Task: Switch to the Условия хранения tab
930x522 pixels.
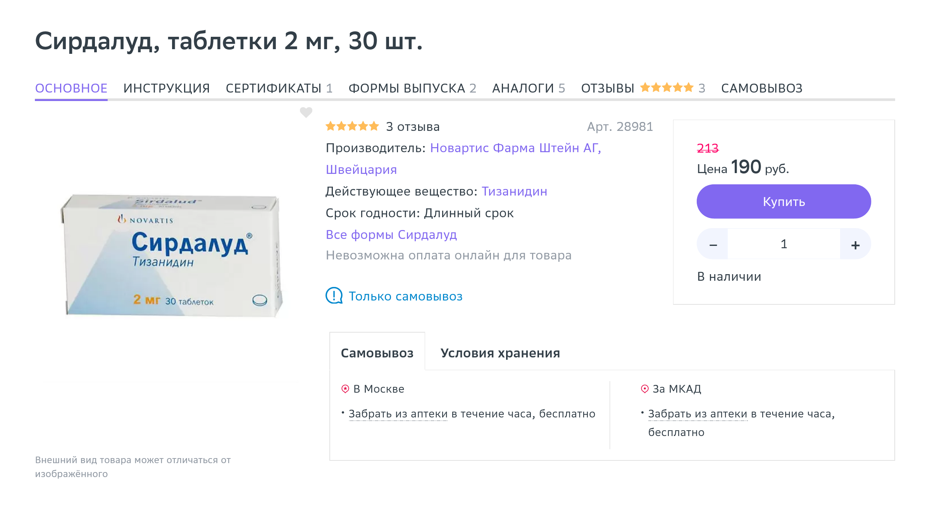Action: point(500,353)
